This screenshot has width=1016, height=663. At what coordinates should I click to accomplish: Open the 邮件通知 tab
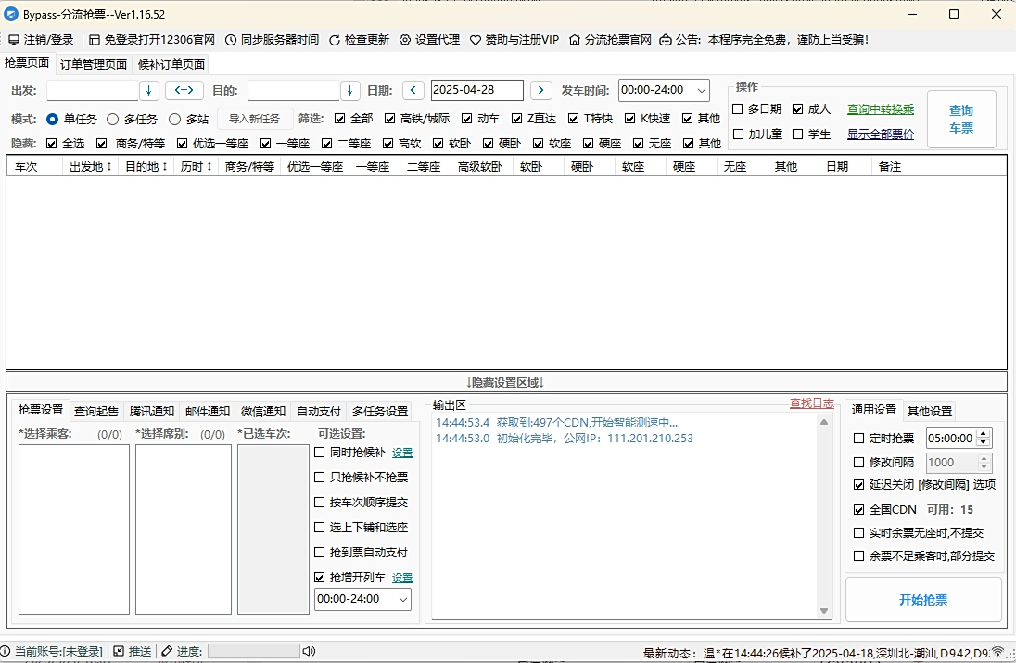pyautogui.click(x=208, y=411)
